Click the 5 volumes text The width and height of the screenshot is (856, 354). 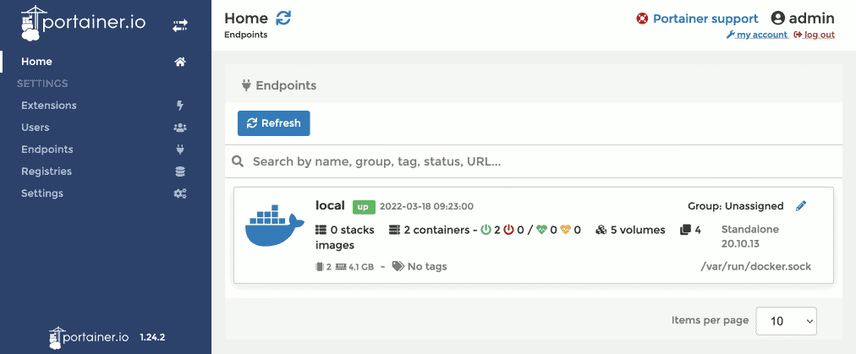click(x=638, y=230)
